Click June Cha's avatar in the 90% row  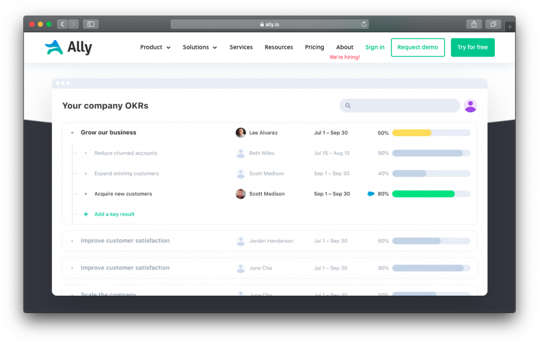coord(241,268)
